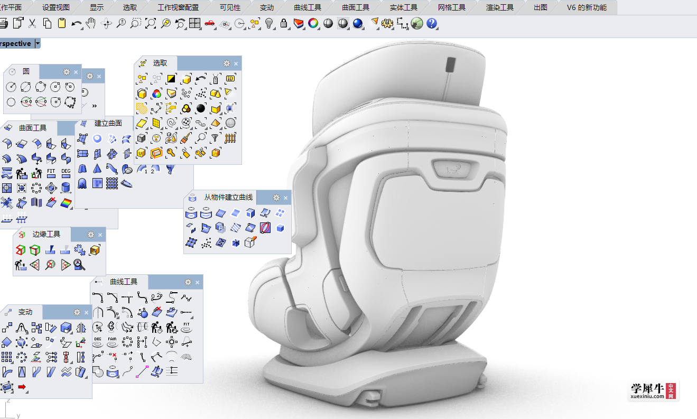The image size is (697, 419).
Task: Switch to the 显示 tab
Action: click(x=97, y=7)
